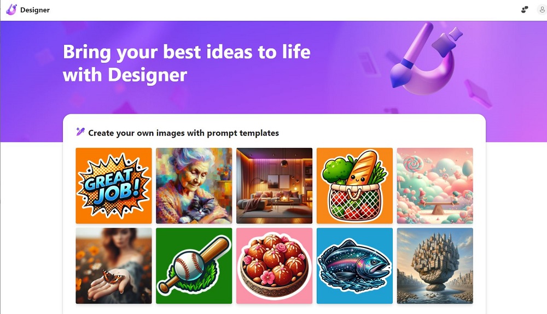Select the galaxy trout fish sticker template
This screenshot has width=547, height=314.
[x=354, y=265]
